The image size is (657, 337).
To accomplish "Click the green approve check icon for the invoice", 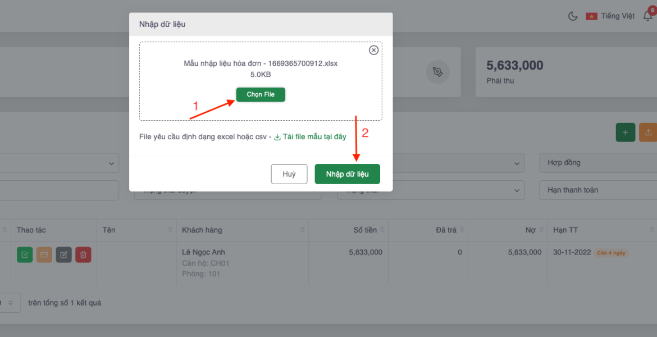I will (x=25, y=254).
